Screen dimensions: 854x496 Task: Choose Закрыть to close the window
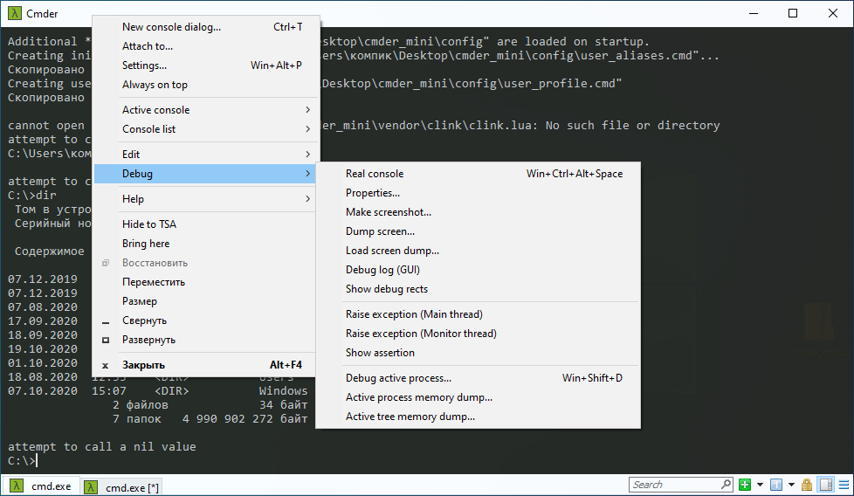tap(143, 365)
